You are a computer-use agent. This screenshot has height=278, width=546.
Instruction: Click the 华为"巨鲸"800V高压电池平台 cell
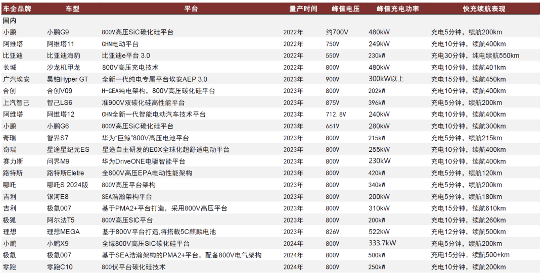coord(145,138)
